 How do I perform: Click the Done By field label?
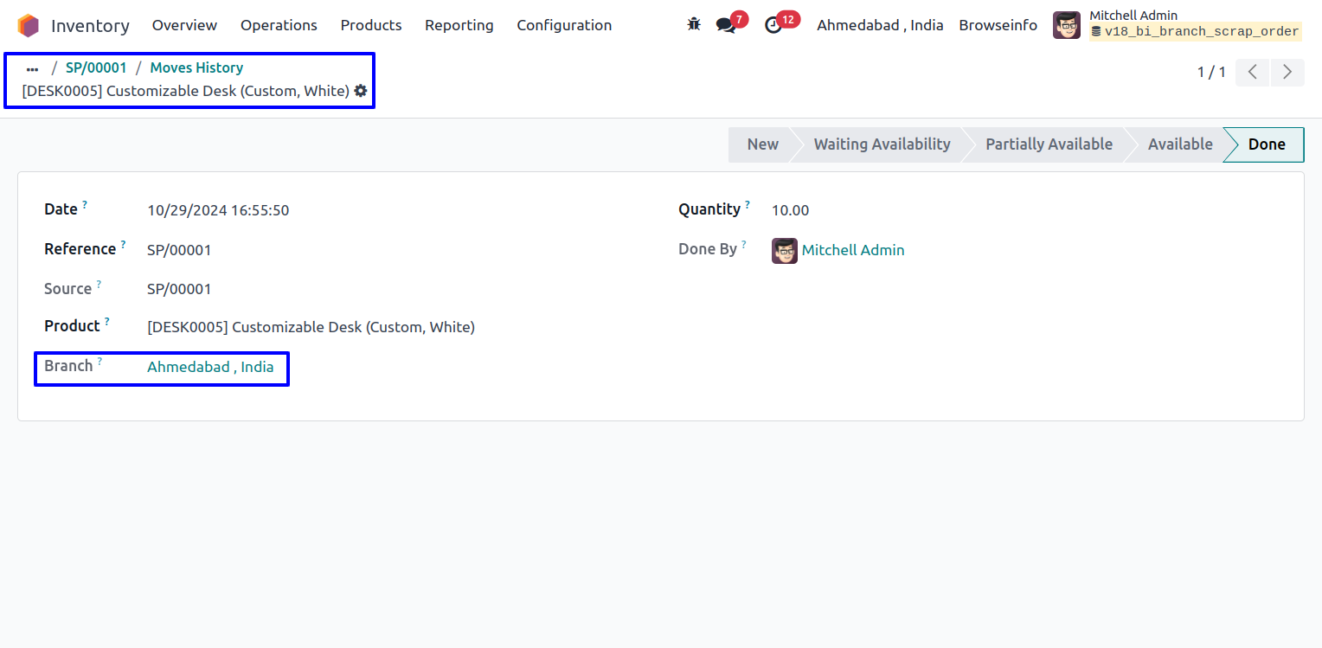(x=708, y=249)
